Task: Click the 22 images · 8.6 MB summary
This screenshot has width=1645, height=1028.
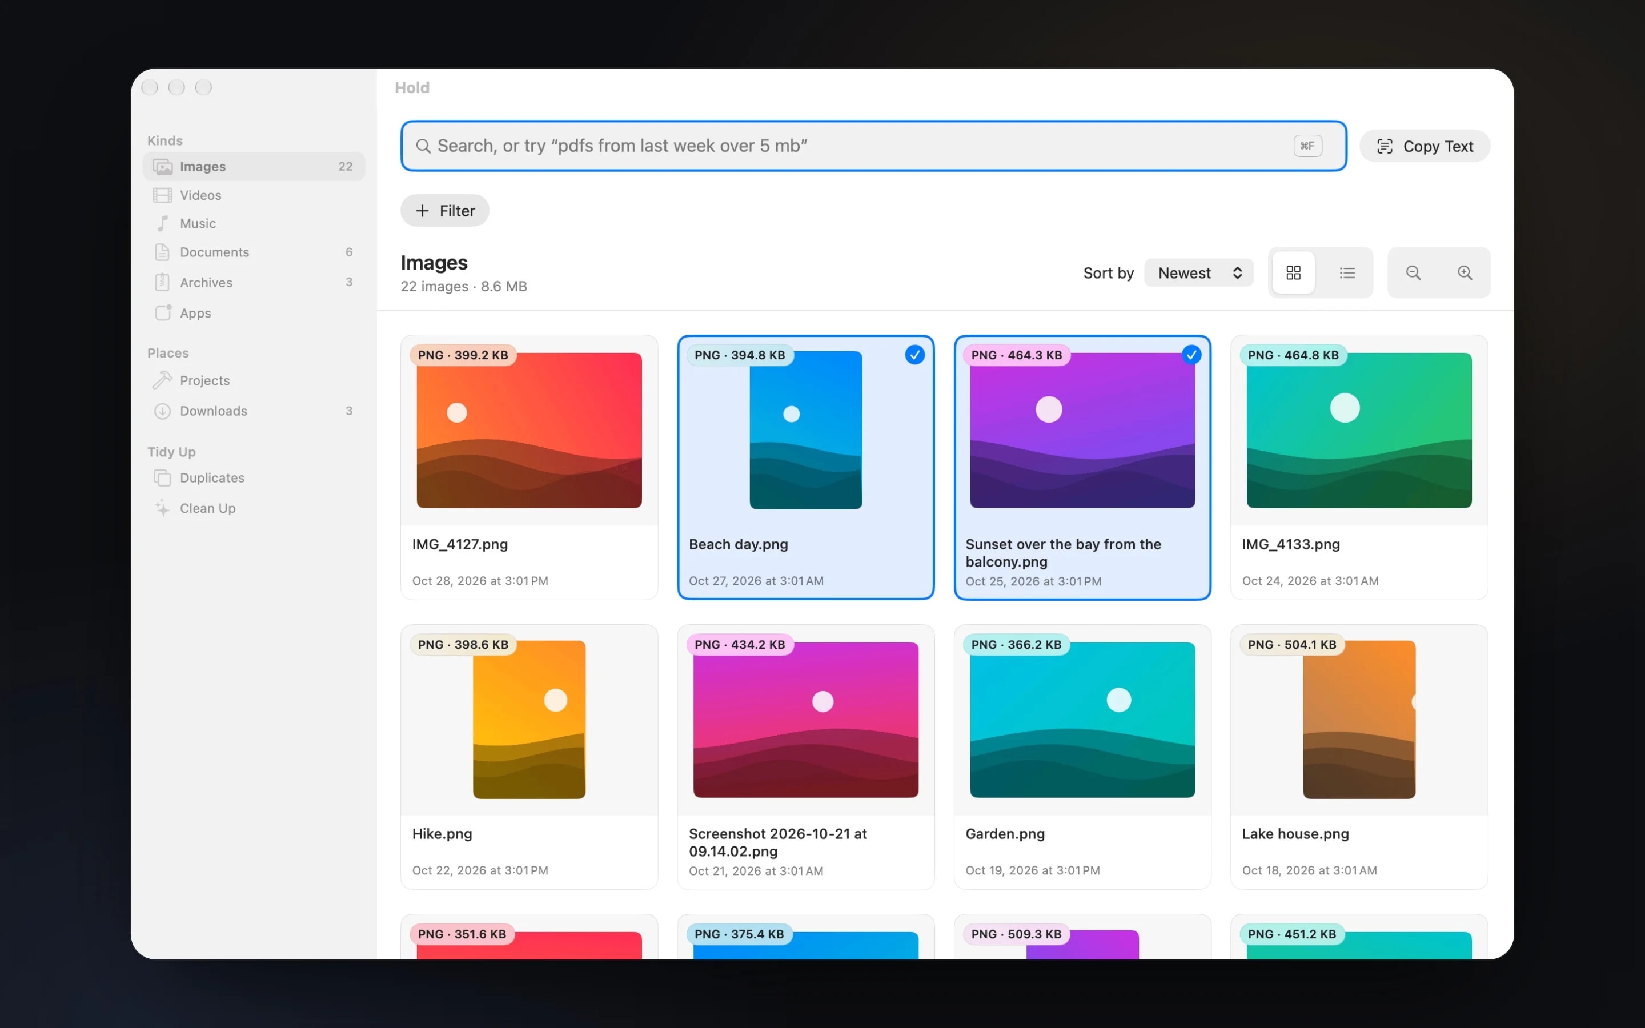Action: click(x=464, y=286)
